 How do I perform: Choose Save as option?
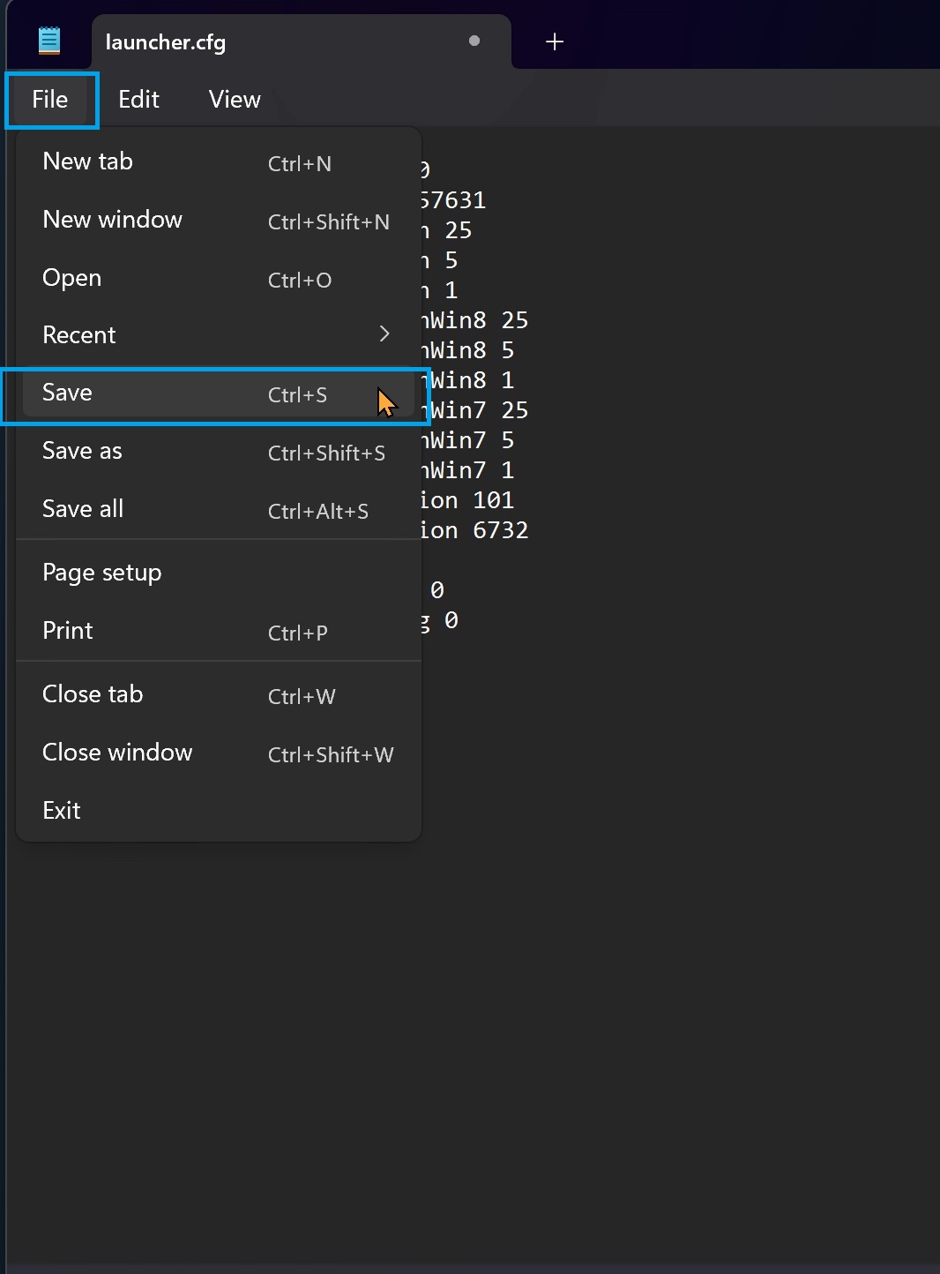82,451
